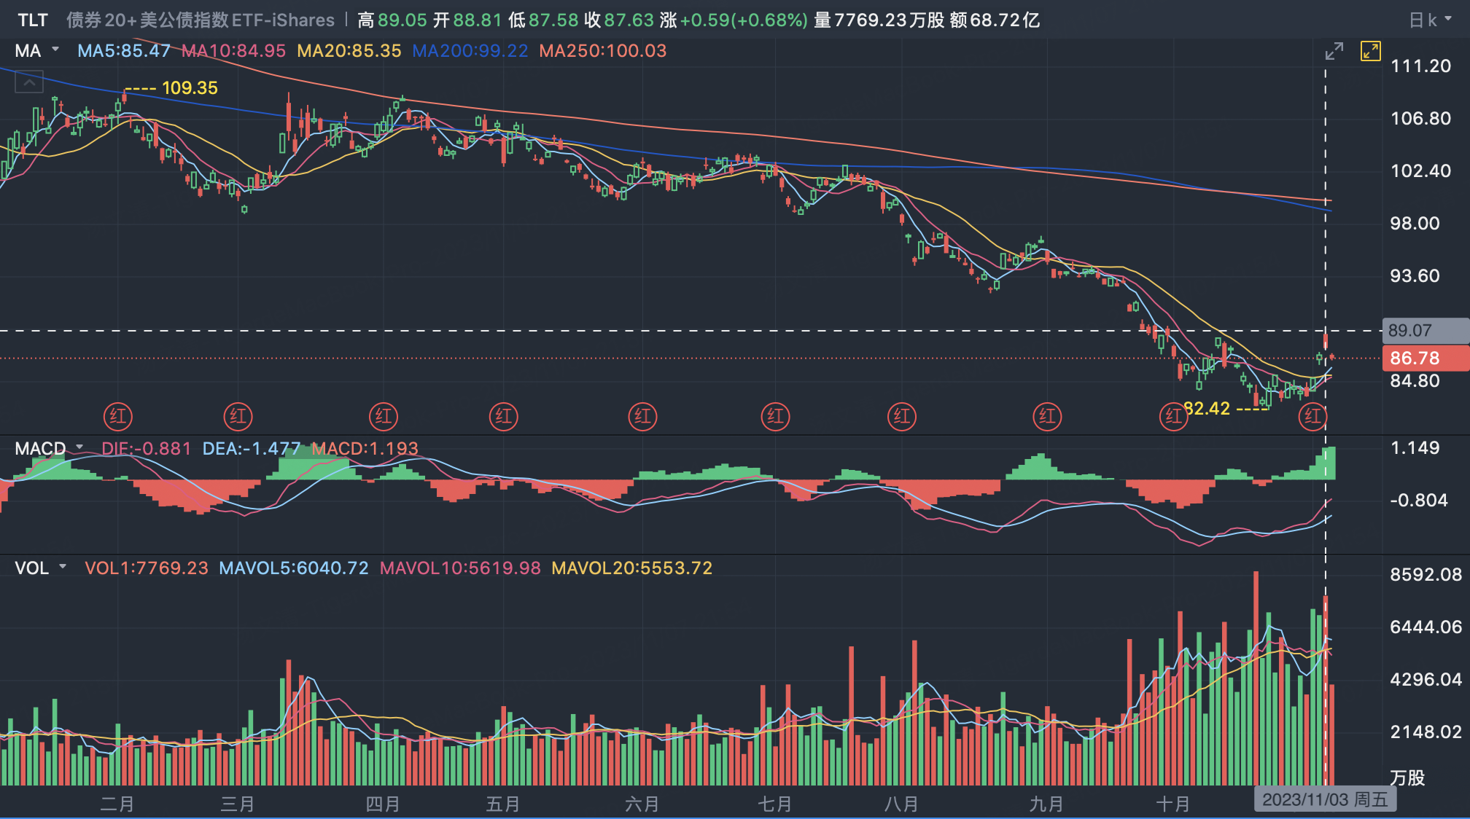Click the 红 marker near the dashed cursor line
The width and height of the screenshot is (1470, 819).
coord(1312,417)
